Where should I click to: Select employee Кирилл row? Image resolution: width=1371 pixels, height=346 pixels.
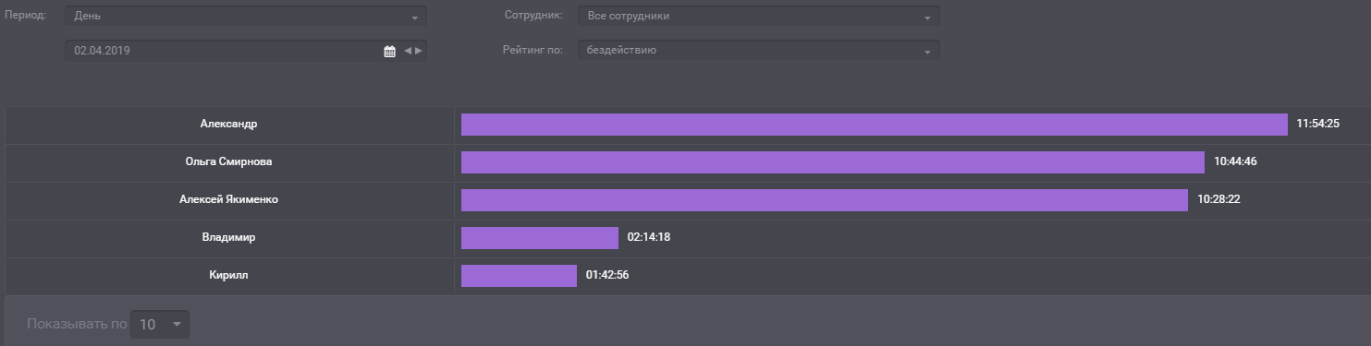point(228,275)
